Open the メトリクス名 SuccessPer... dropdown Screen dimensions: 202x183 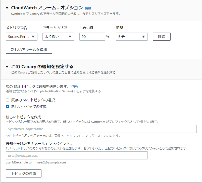(22, 37)
